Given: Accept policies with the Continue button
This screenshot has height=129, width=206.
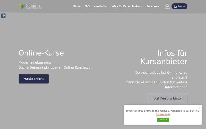Looking at the screenshot, I should (x=163, y=120).
